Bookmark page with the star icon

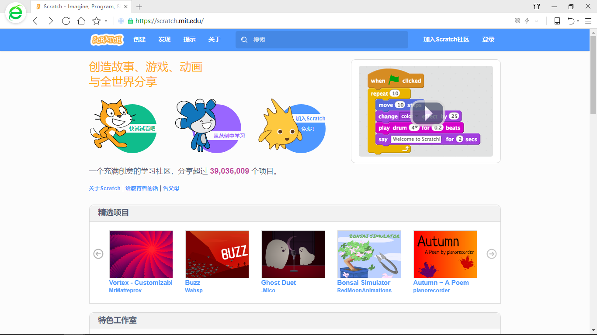point(96,21)
